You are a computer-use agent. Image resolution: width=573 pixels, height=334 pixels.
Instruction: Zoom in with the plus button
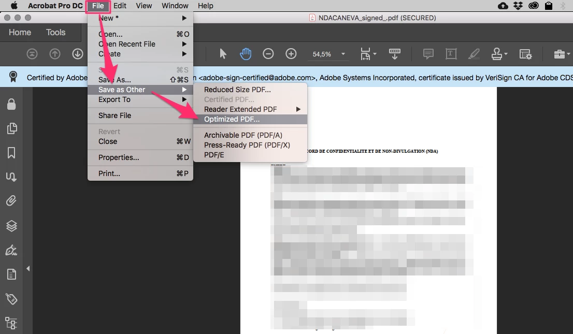[291, 54]
